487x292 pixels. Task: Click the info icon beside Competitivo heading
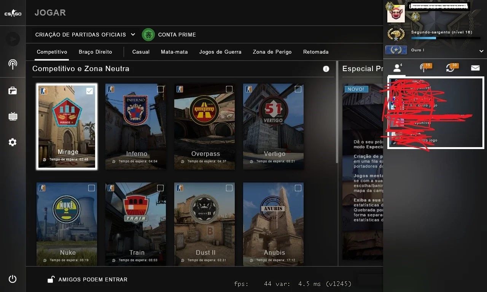pos(326,69)
